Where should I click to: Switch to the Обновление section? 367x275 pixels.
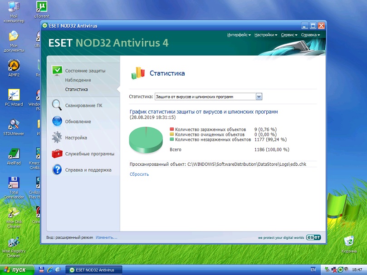[78, 121]
